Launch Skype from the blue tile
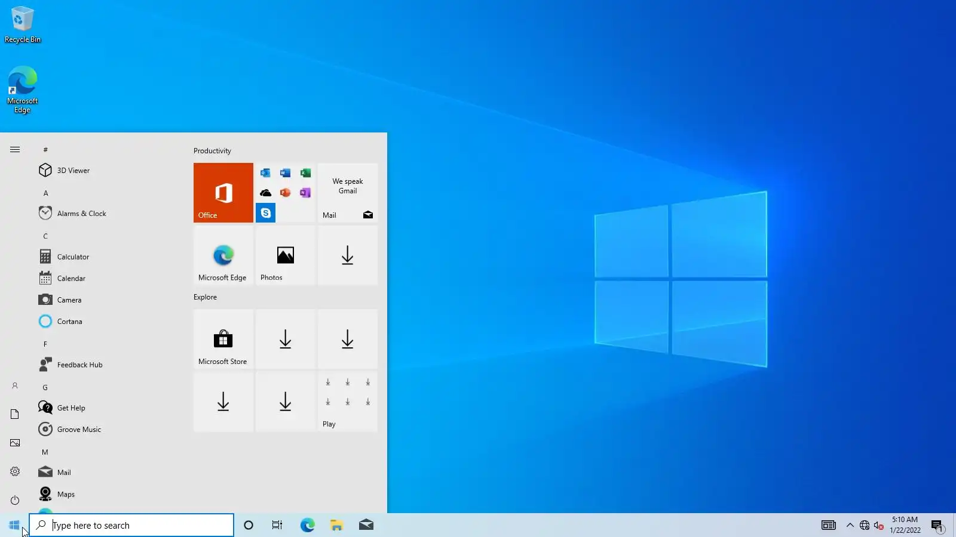Image resolution: width=956 pixels, height=537 pixels. coord(266,213)
